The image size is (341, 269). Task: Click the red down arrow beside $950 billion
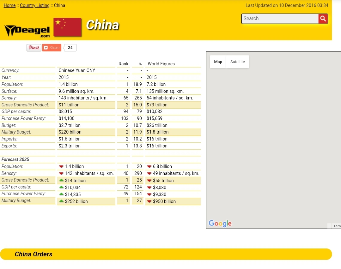click(149, 201)
